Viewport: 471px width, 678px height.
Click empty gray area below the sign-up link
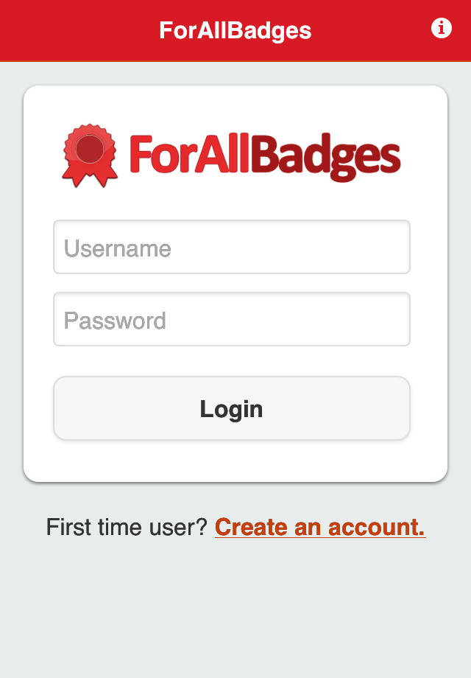tap(235, 612)
